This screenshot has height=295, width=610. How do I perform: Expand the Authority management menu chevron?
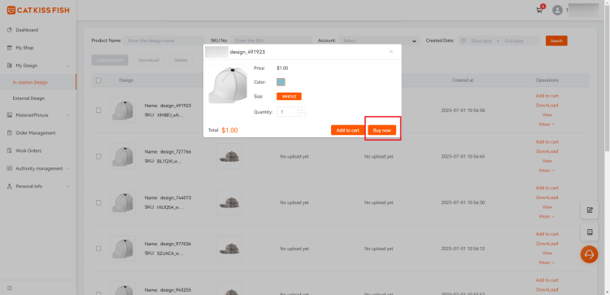coord(68,169)
